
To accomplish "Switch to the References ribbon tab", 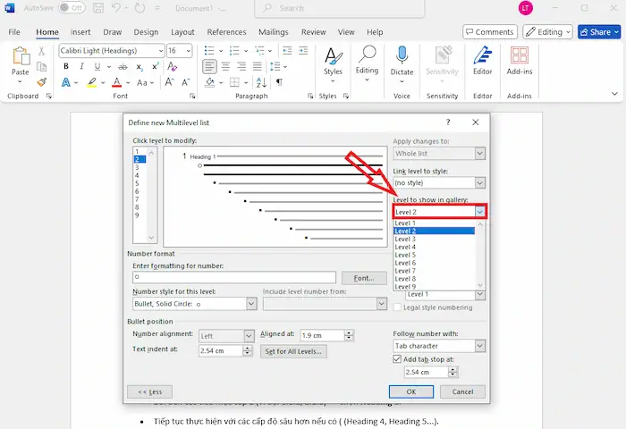I will coord(226,32).
